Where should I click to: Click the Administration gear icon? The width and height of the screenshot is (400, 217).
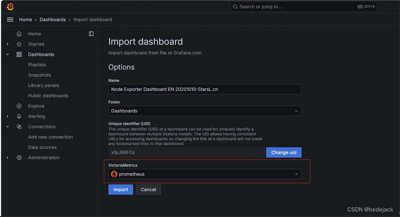click(x=19, y=158)
